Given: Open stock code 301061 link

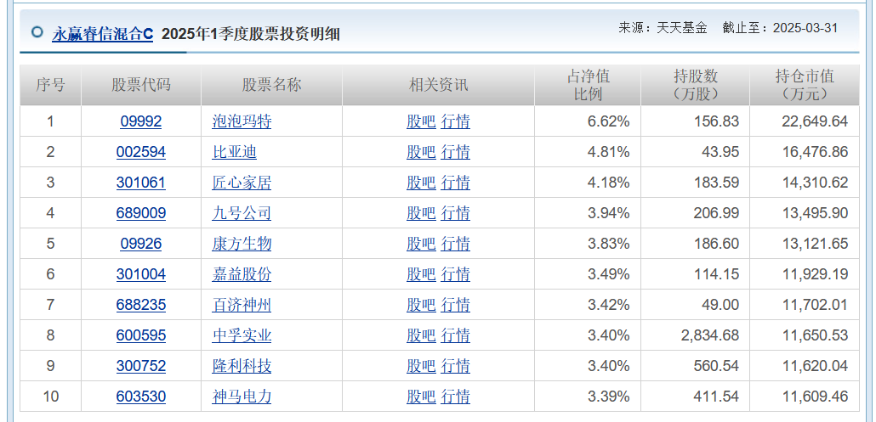Looking at the screenshot, I should (141, 183).
